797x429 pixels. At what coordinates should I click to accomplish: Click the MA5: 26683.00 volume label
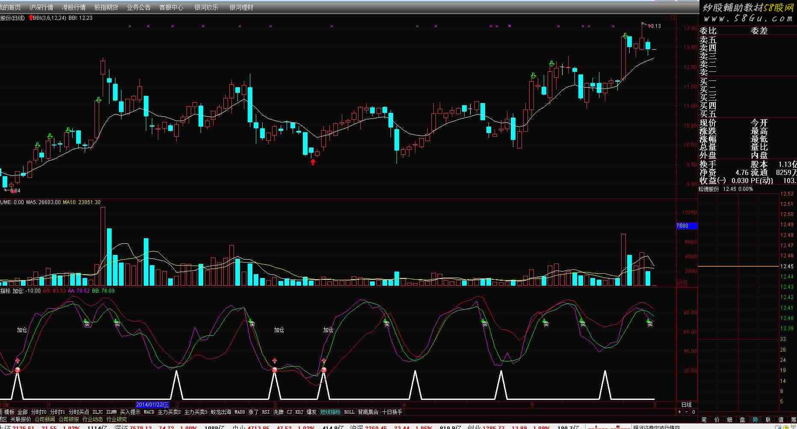pyautogui.click(x=43, y=202)
